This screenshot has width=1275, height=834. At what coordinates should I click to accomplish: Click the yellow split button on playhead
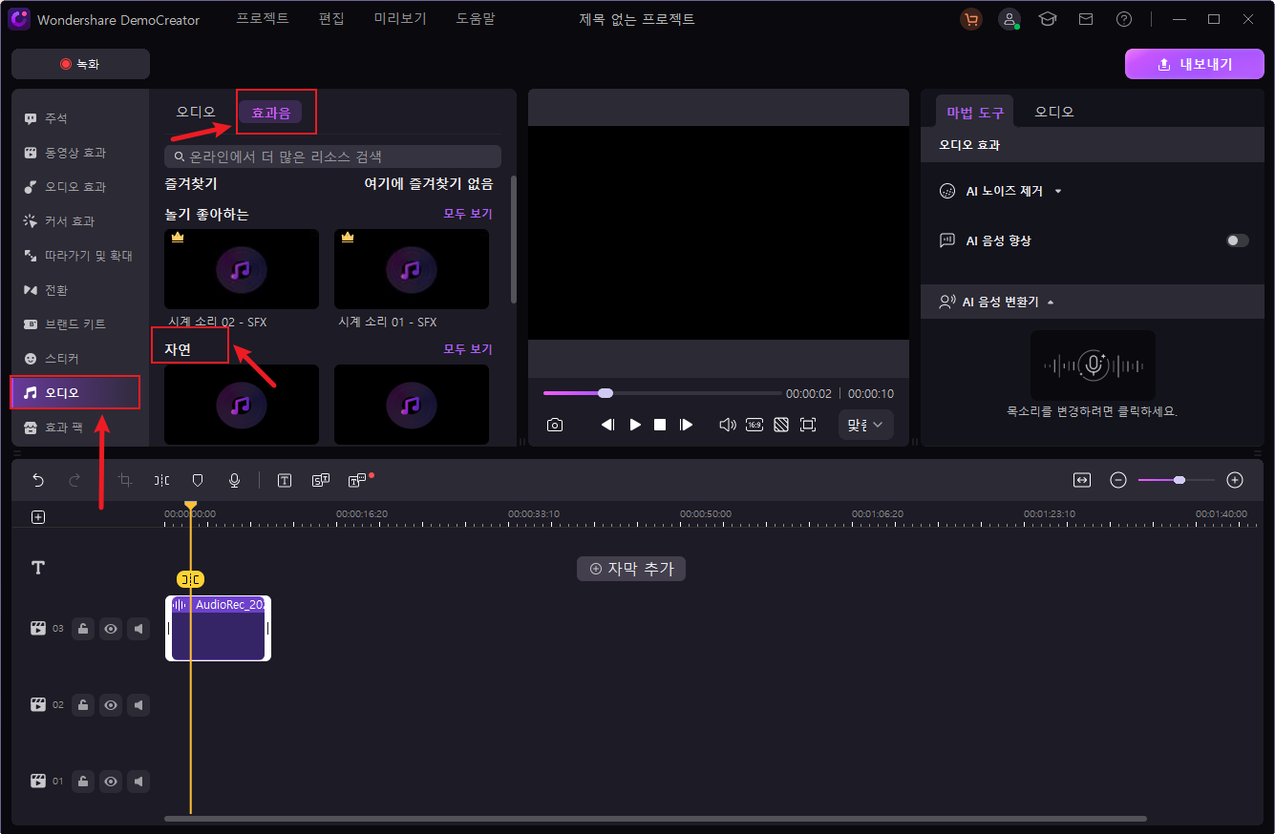(190, 579)
